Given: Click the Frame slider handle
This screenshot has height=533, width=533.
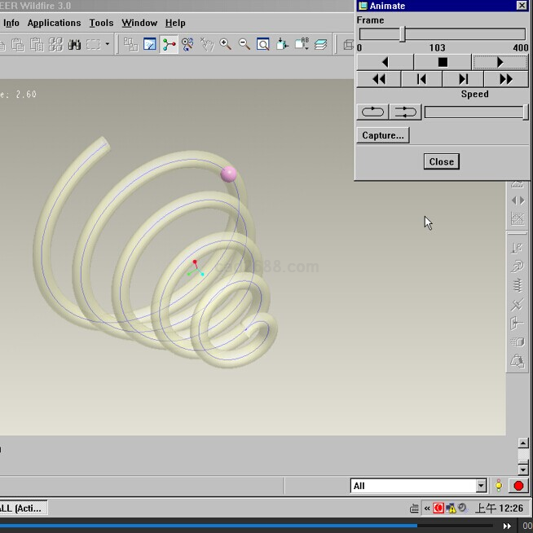Looking at the screenshot, I should pyautogui.click(x=402, y=34).
